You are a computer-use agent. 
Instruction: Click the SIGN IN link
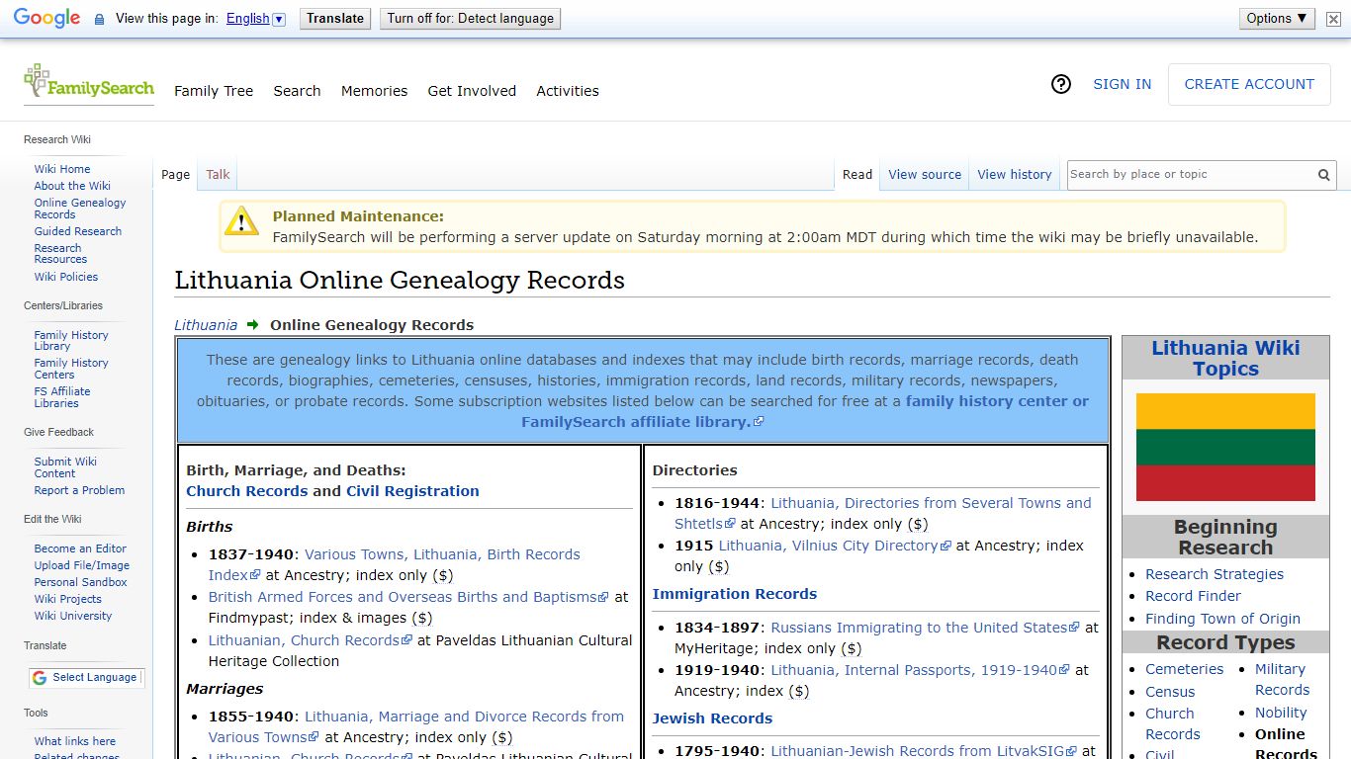[x=1123, y=84]
